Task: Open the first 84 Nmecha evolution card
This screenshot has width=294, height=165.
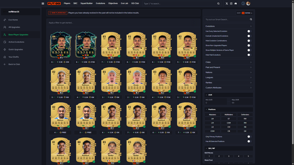Action: 60,45
